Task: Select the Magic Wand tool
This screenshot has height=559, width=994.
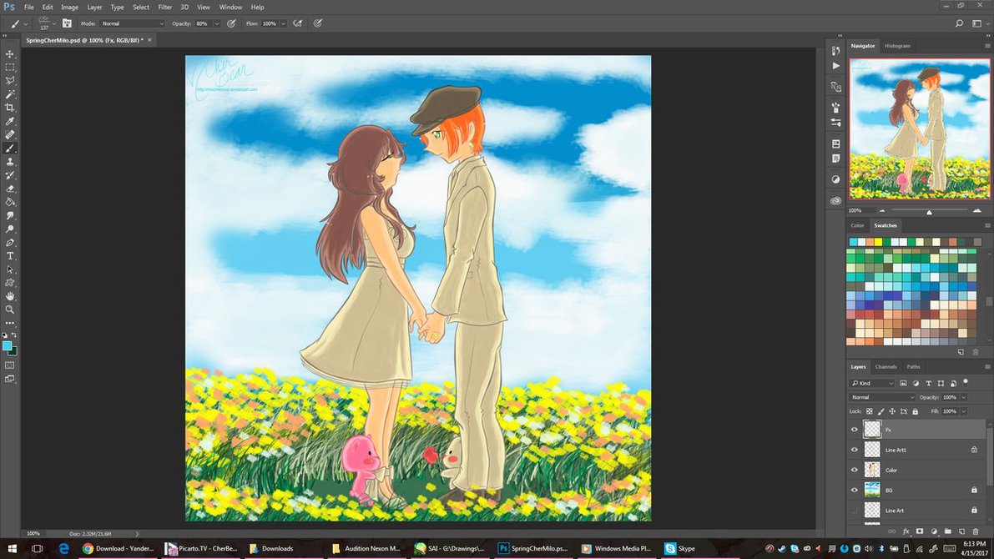Action: (x=9, y=93)
